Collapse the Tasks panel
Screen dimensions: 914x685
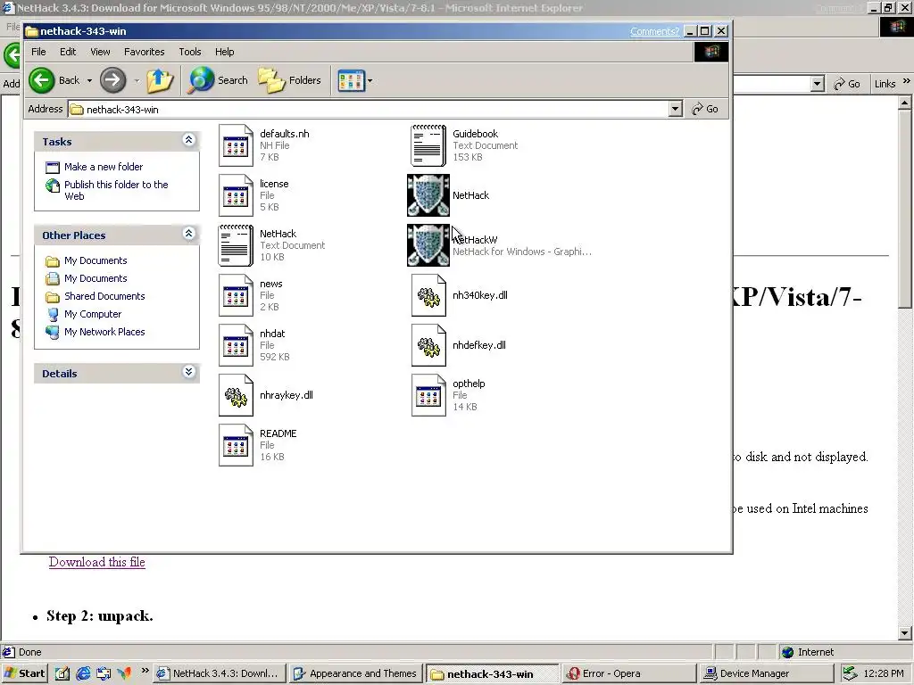pyautogui.click(x=188, y=140)
